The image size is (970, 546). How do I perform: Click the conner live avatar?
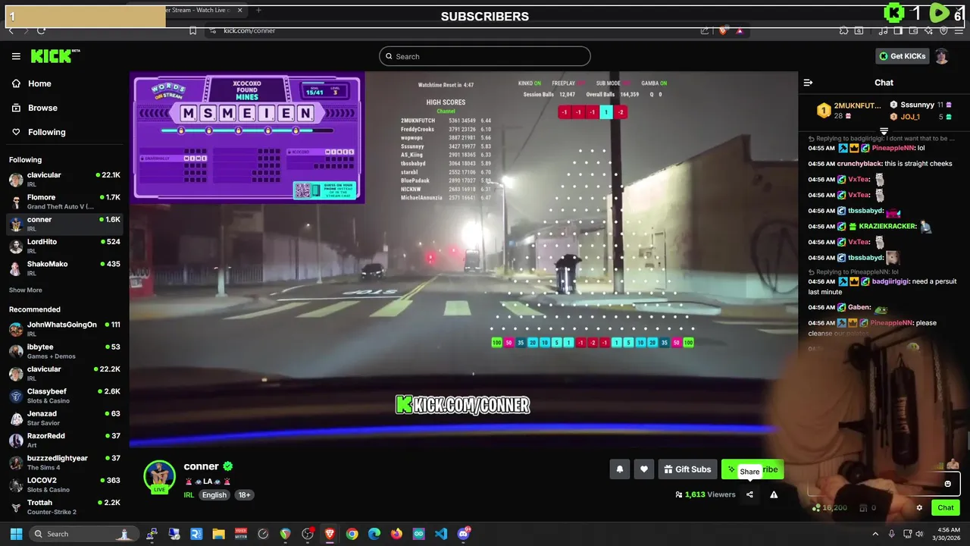point(159,476)
